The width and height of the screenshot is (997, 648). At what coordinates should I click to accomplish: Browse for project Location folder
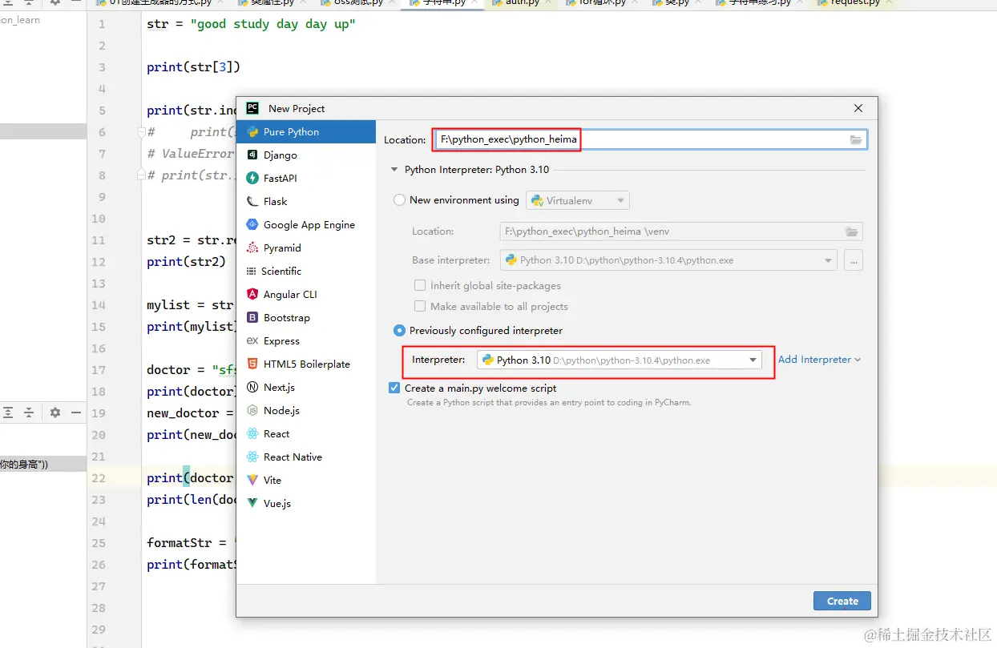click(x=856, y=140)
